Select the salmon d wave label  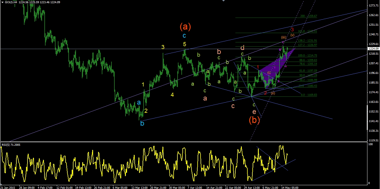tap(242, 48)
